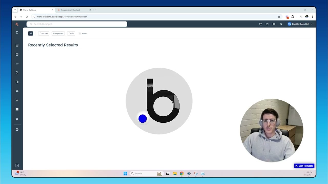Select the Deals filter

tap(71, 33)
